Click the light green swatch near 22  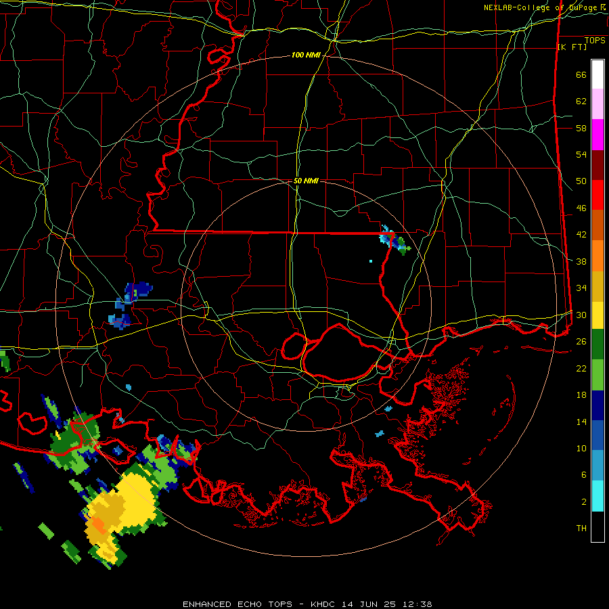(597, 375)
